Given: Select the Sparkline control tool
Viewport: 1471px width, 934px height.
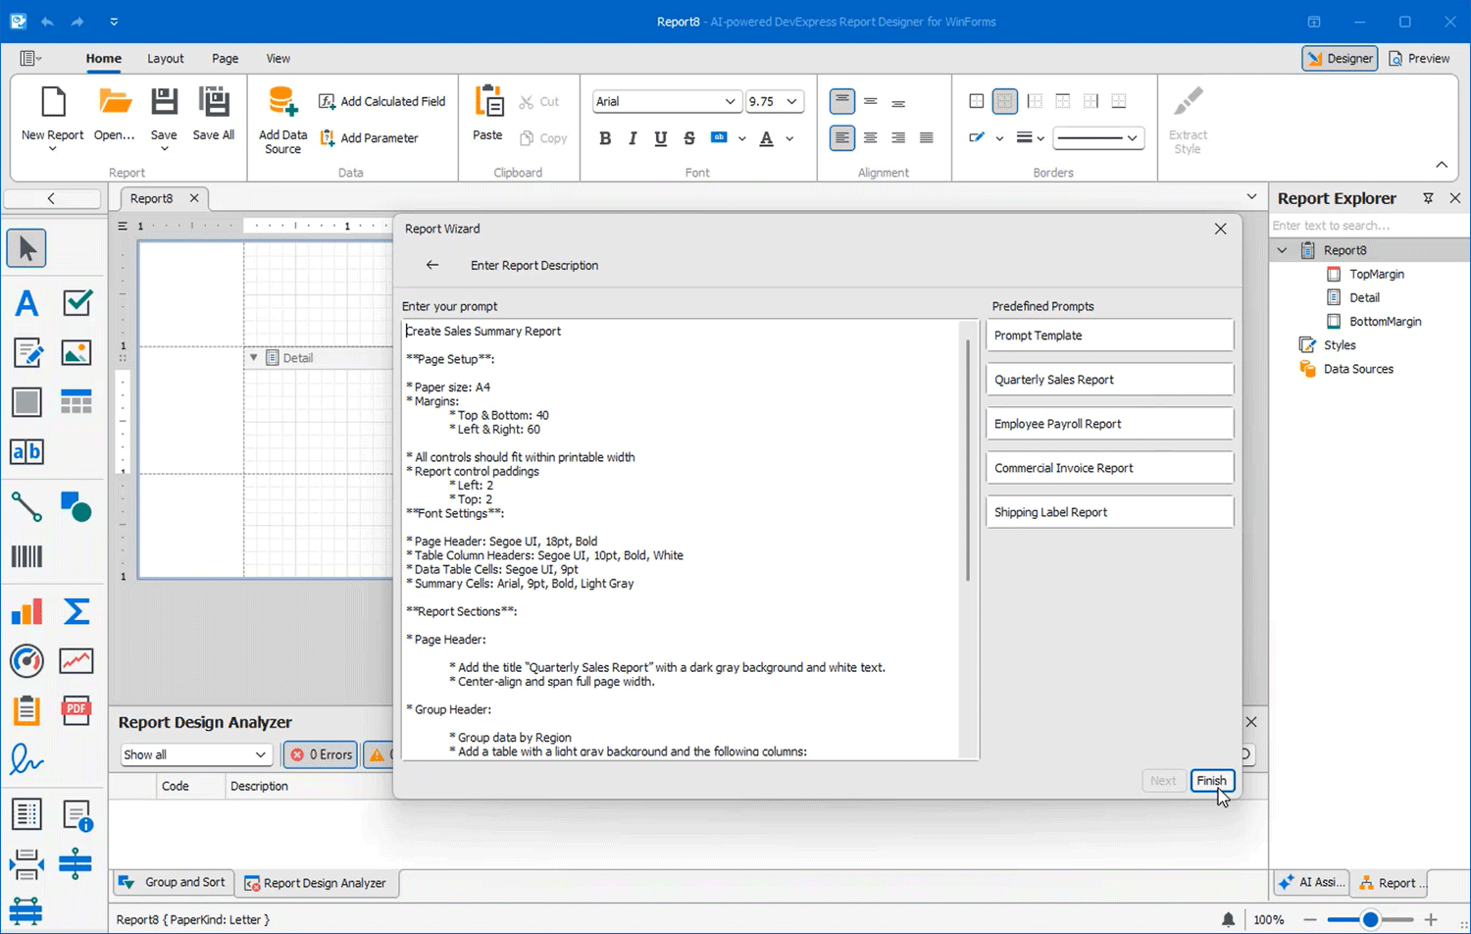Looking at the screenshot, I should coord(76,660).
